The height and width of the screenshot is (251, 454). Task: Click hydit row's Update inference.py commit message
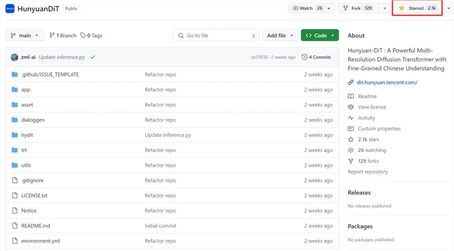click(168, 135)
